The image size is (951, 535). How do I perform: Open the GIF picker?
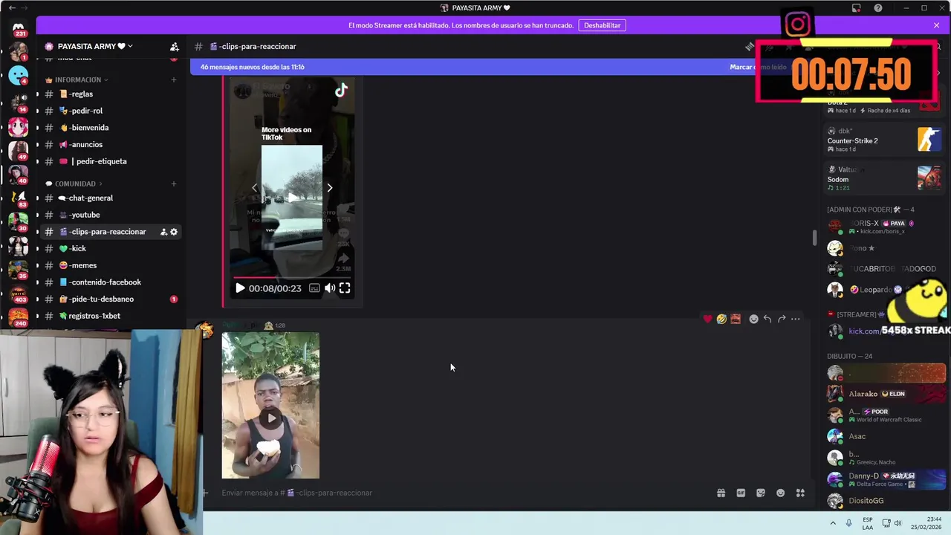741,493
